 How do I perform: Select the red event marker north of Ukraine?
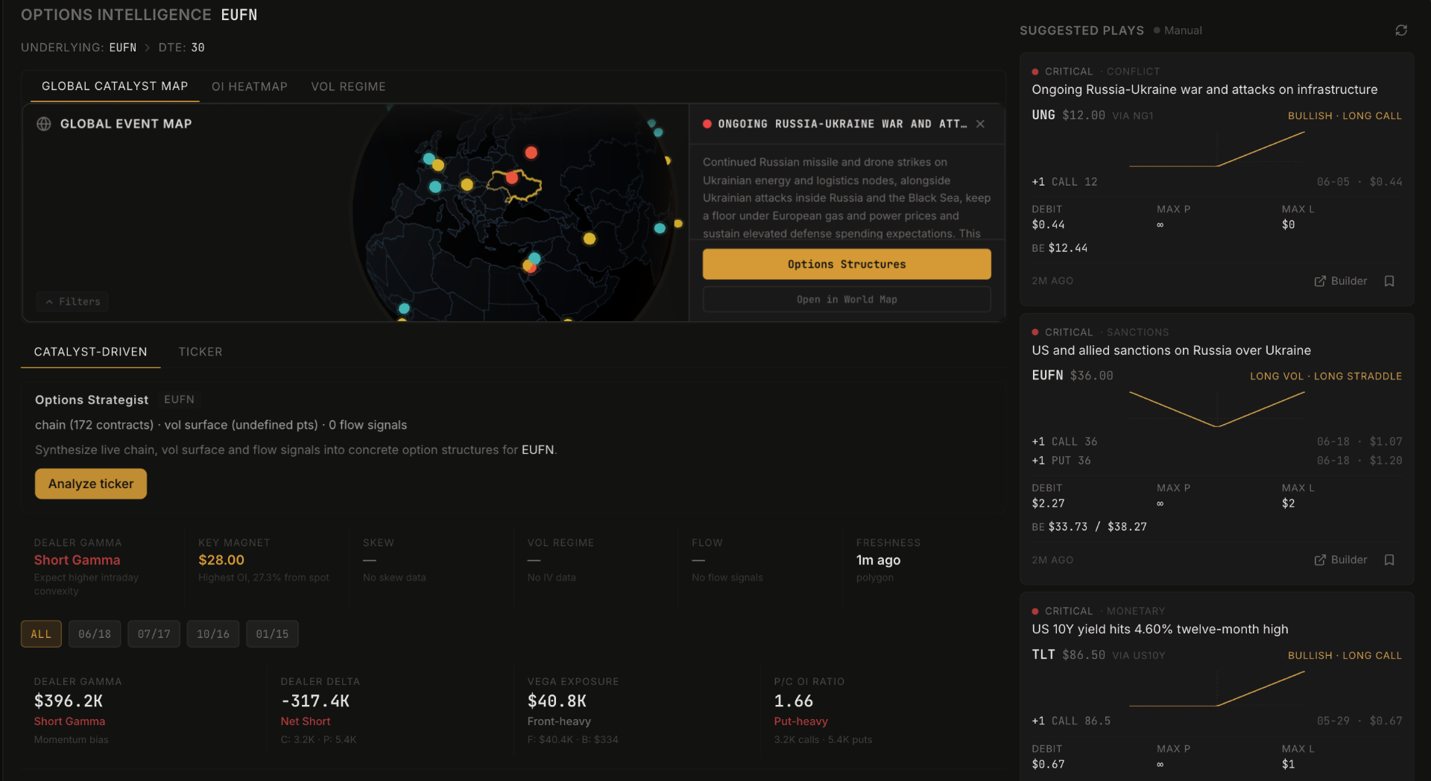pos(531,152)
